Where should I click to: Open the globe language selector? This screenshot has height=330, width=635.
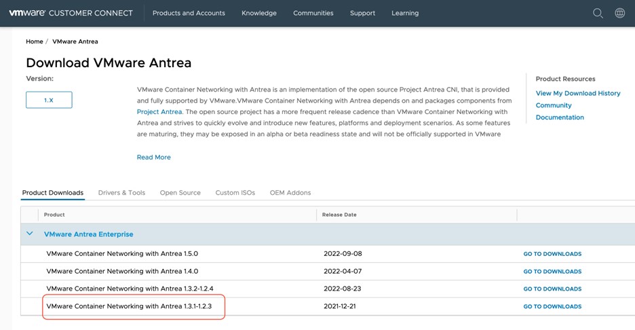(619, 13)
